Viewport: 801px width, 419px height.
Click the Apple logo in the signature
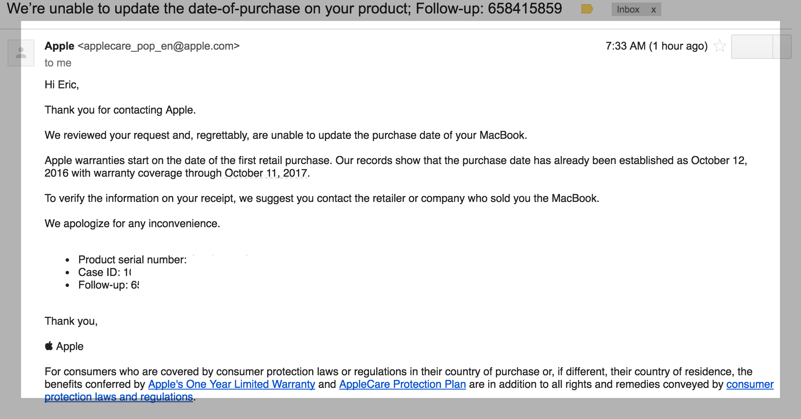[49, 346]
